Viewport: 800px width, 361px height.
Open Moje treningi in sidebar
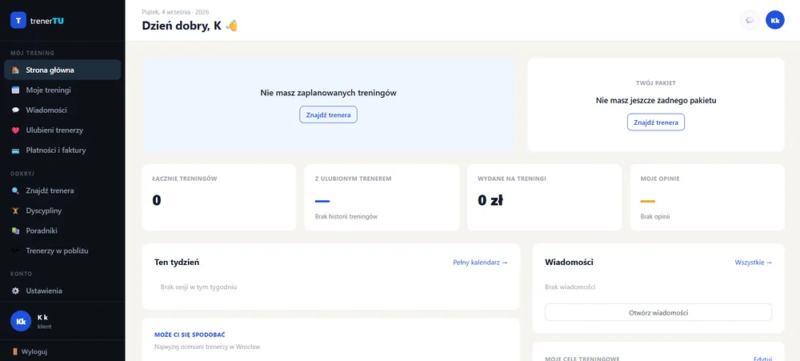point(62,90)
